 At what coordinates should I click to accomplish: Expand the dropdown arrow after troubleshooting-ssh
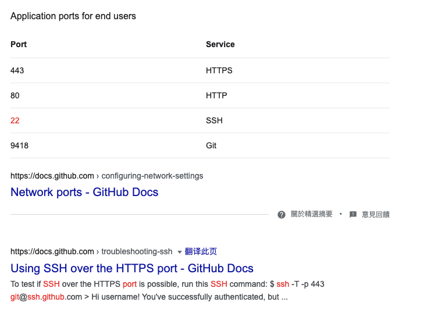179,252
